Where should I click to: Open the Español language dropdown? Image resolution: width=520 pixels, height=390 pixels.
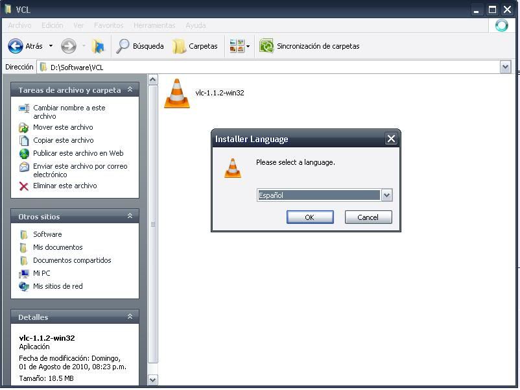[x=386, y=195]
